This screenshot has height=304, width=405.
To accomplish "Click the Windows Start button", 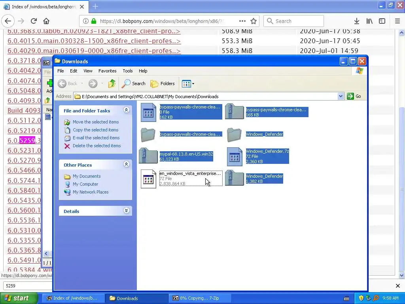I will pyautogui.click(x=19, y=298).
